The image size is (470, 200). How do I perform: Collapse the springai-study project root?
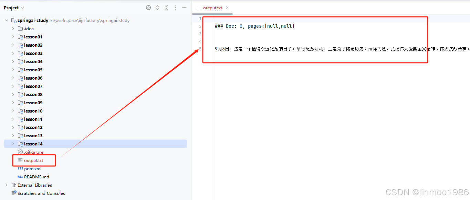coord(6,20)
